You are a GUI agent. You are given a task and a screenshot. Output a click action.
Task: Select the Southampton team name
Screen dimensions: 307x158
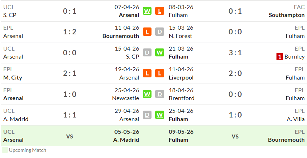pyautogui.click(x=287, y=15)
